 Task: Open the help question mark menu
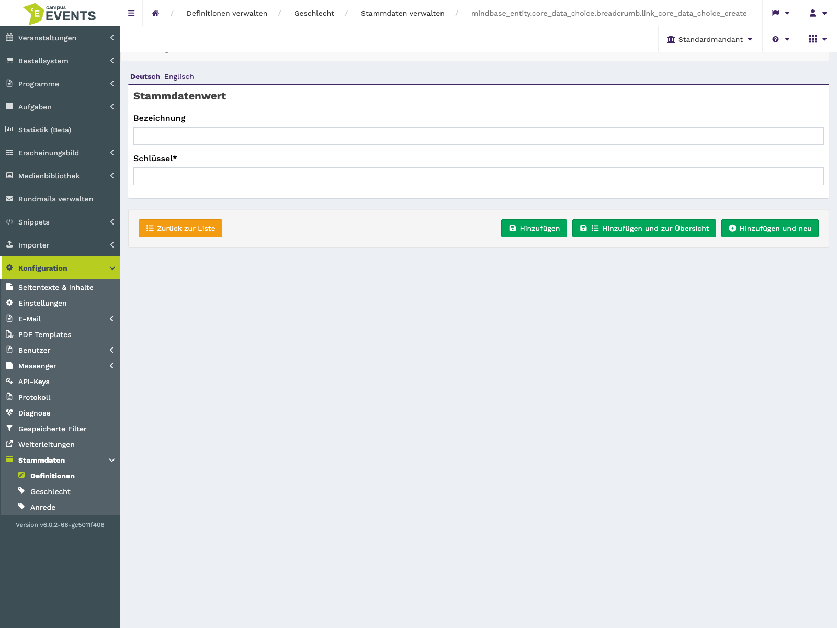(x=781, y=39)
